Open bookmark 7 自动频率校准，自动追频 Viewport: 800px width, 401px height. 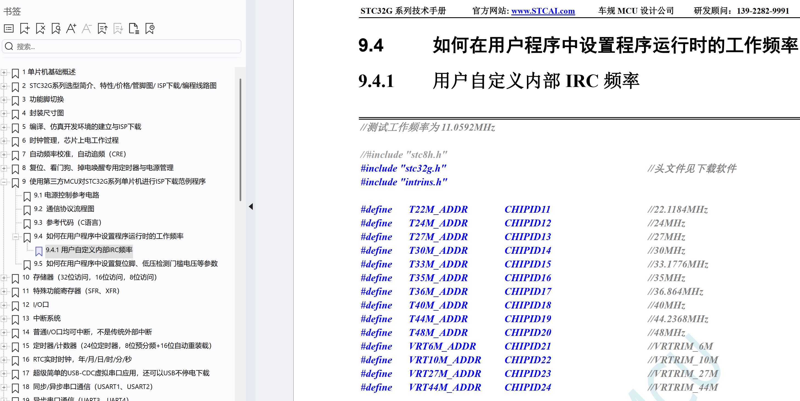tap(74, 154)
